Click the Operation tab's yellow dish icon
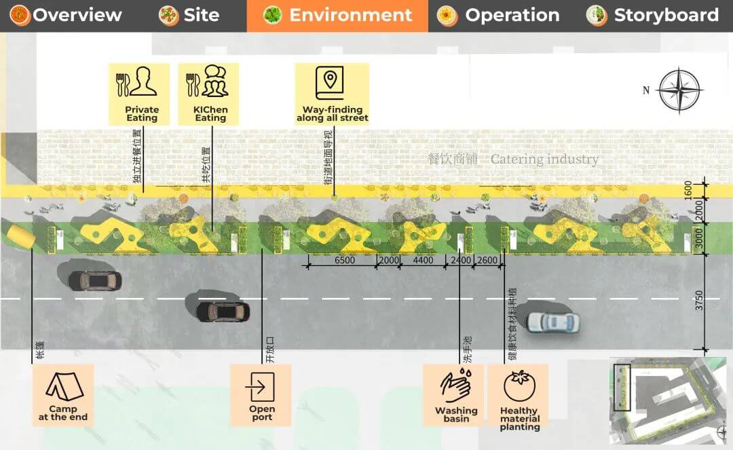Screen dimensions: 733x450 pyautogui.click(x=447, y=16)
